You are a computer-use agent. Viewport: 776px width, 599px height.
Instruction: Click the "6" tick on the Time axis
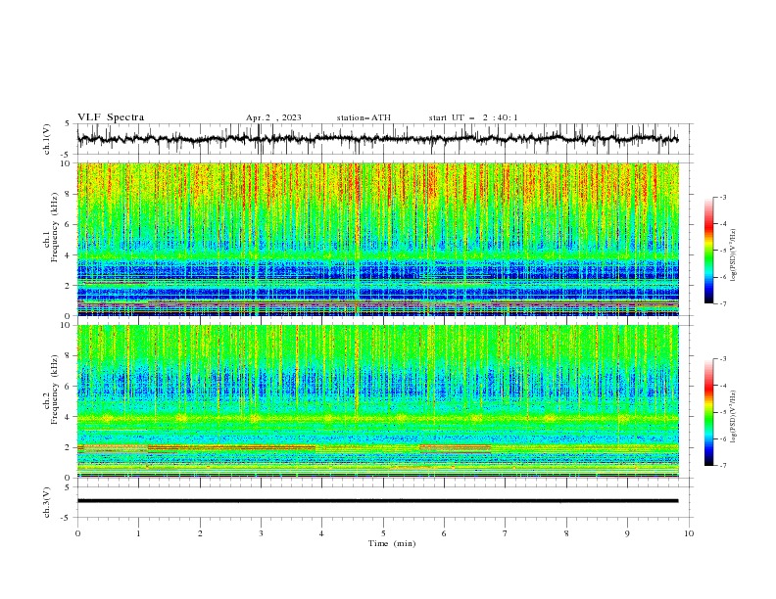[444, 533]
